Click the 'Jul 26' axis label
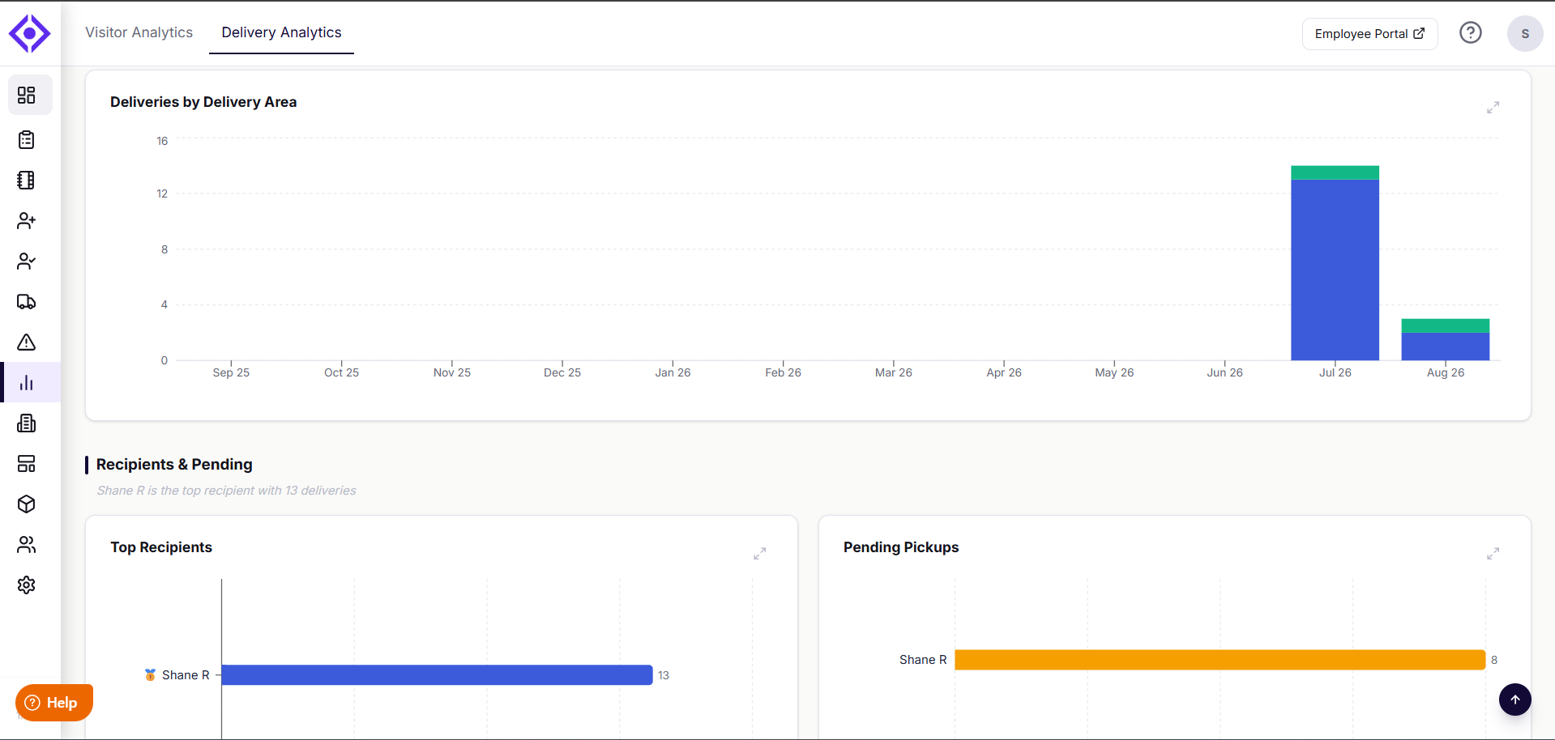The height and width of the screenshot is (740, 1555). [x=1335, y=372]
